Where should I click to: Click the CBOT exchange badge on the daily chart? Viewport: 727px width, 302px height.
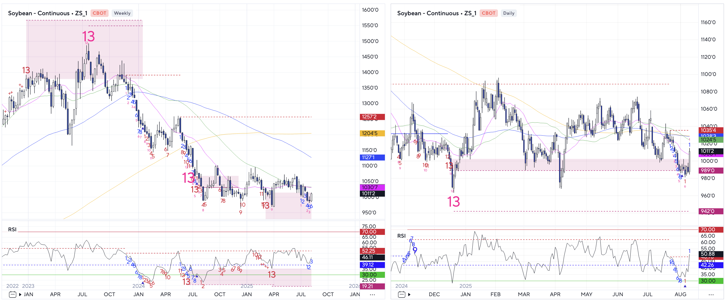488,13
